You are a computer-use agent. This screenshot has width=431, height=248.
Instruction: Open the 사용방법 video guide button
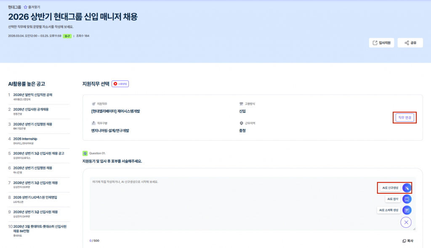[x=120, y=84]
